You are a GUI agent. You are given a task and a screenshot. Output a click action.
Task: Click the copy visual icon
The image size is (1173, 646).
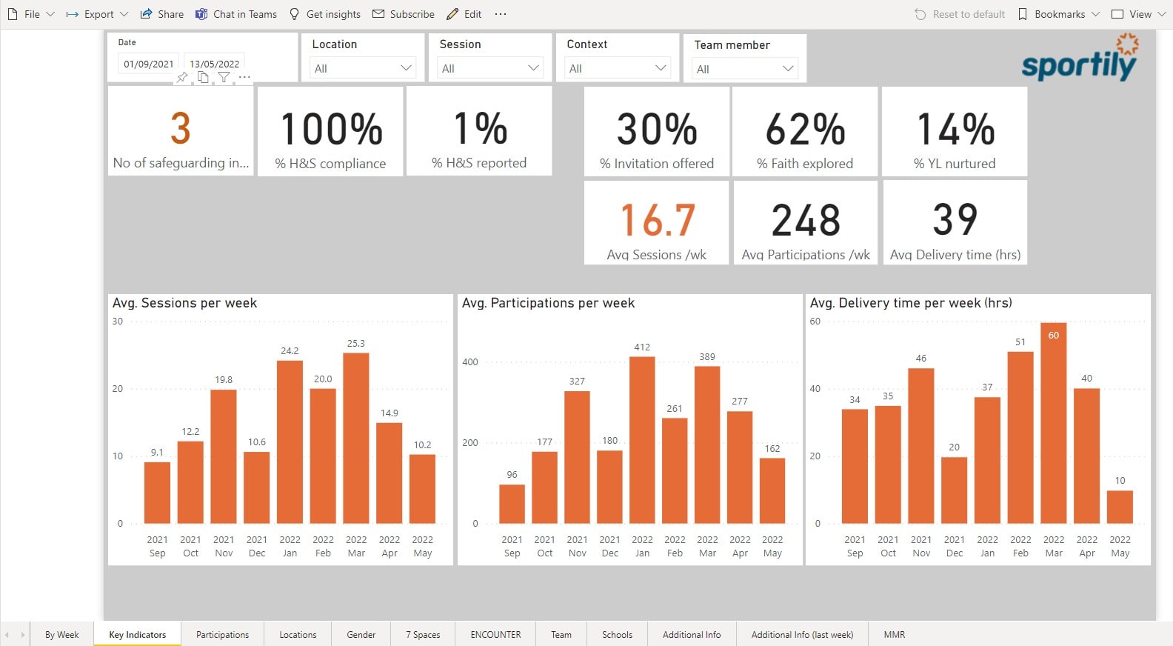click(203, 78)
